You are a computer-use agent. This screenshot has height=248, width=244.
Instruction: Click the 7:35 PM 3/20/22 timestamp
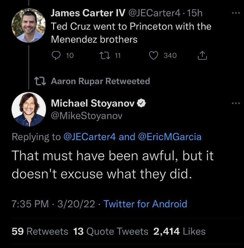(53, 204)
